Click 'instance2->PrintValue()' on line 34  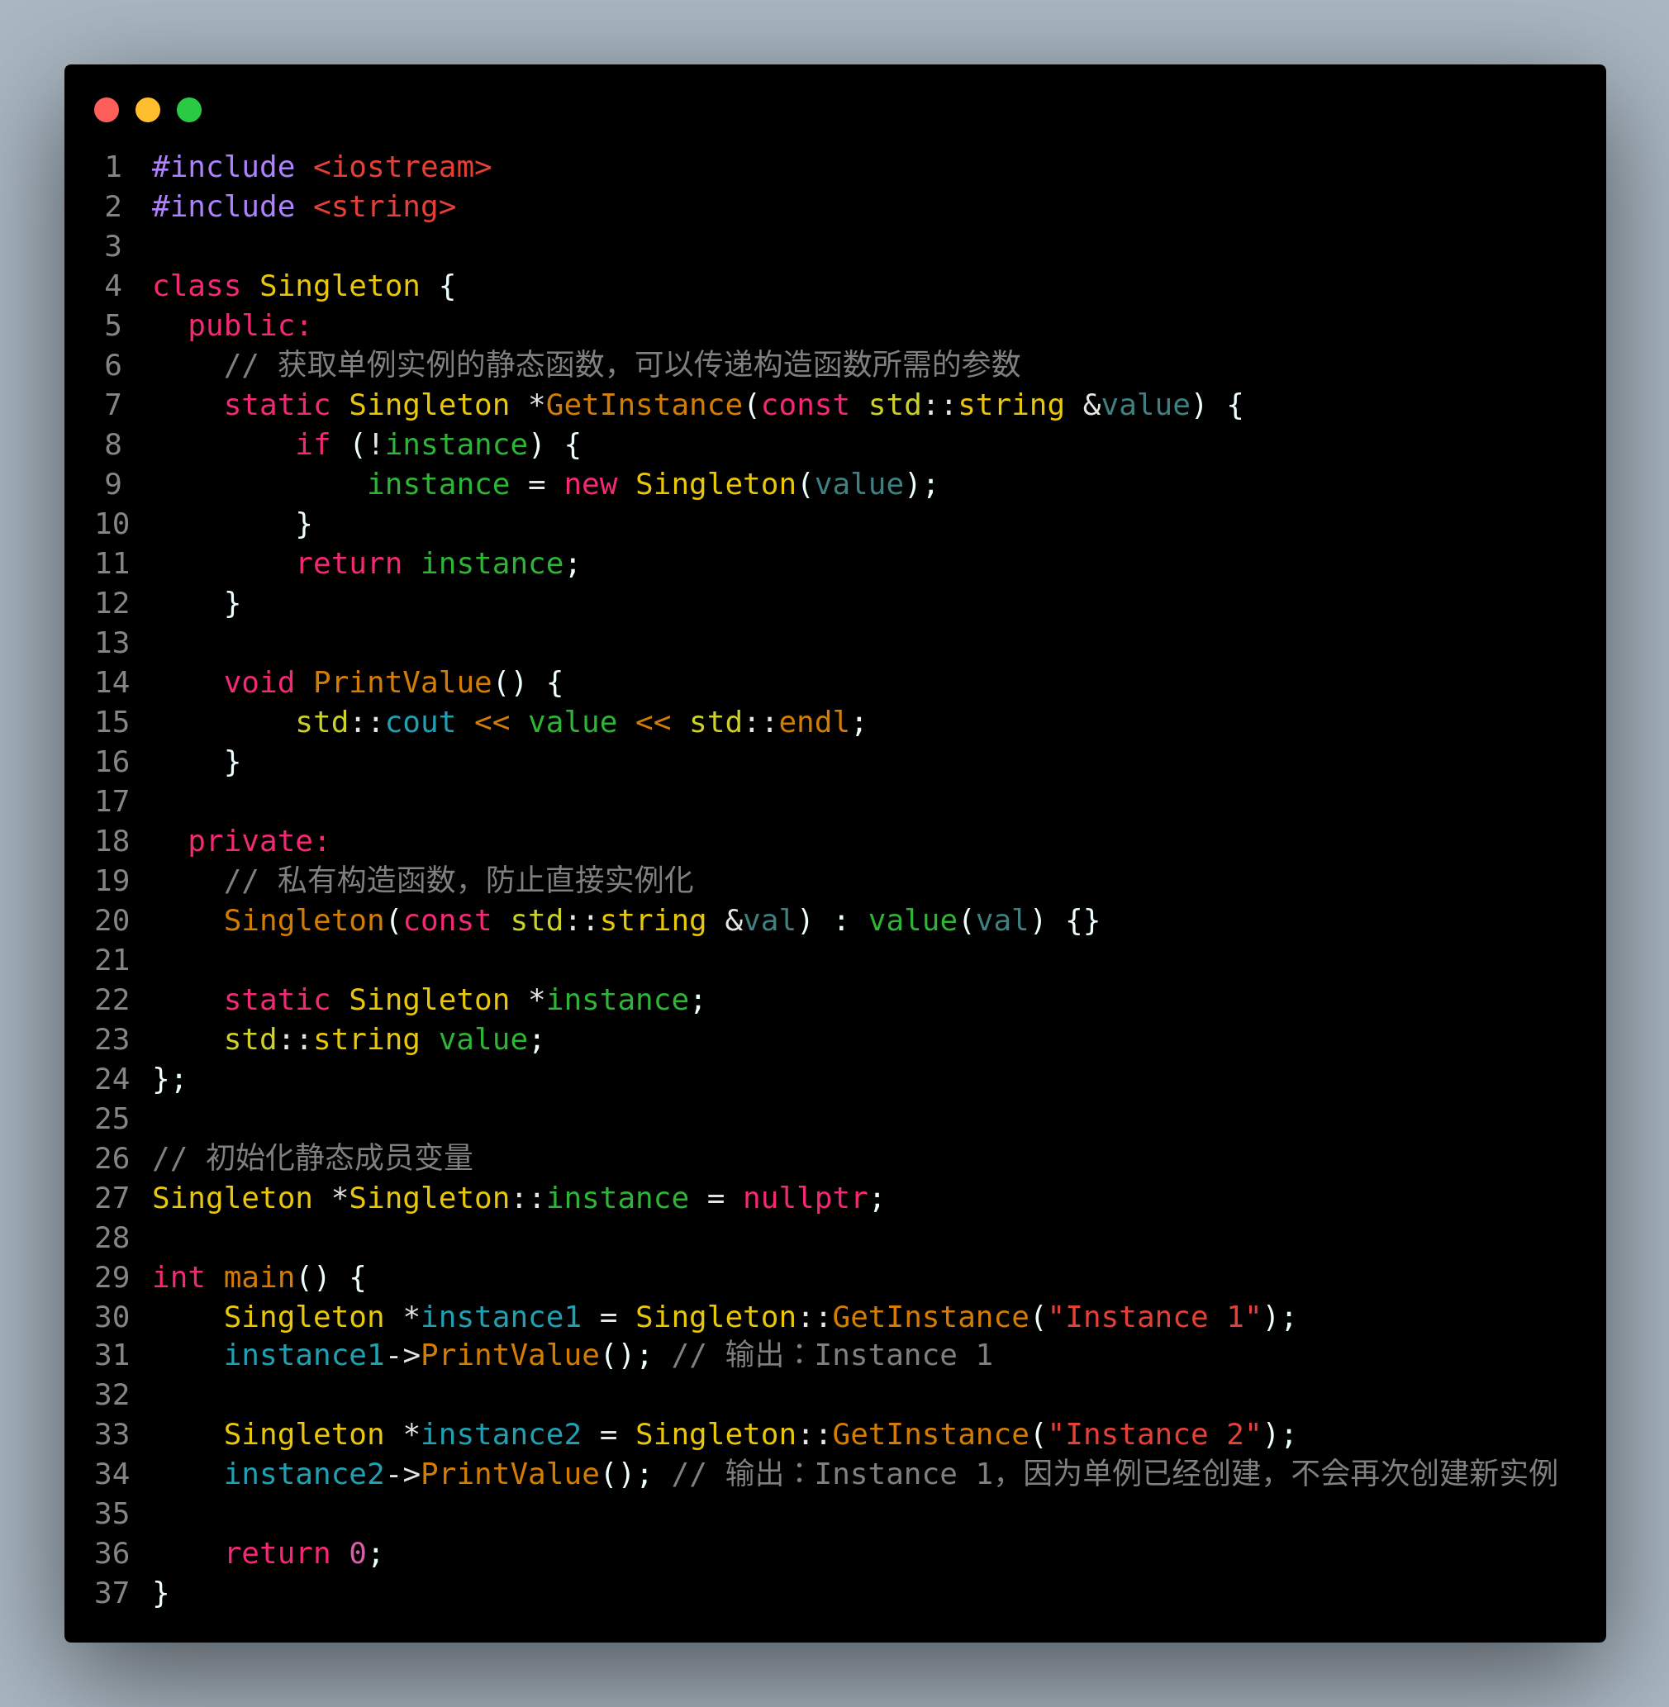(429, 1474)
